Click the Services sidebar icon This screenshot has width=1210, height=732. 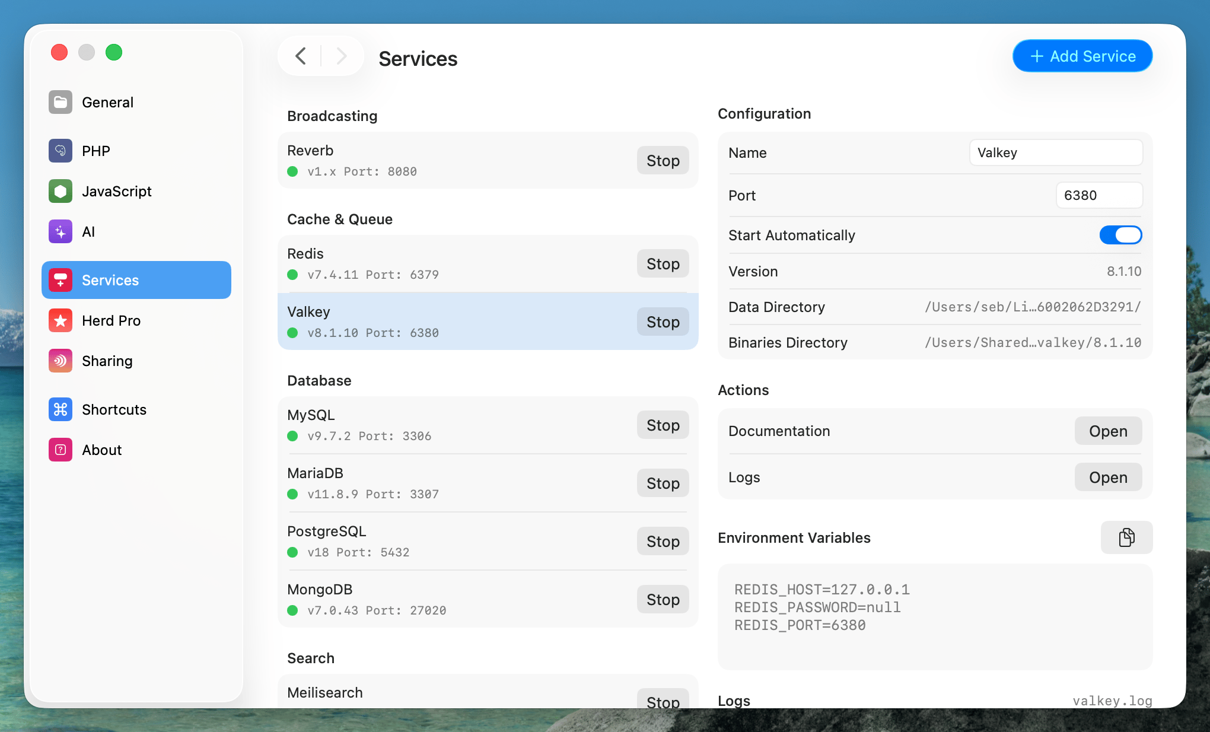point(60,280)
